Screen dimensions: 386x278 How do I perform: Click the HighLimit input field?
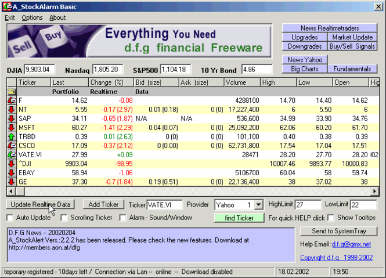pos(308,205)
